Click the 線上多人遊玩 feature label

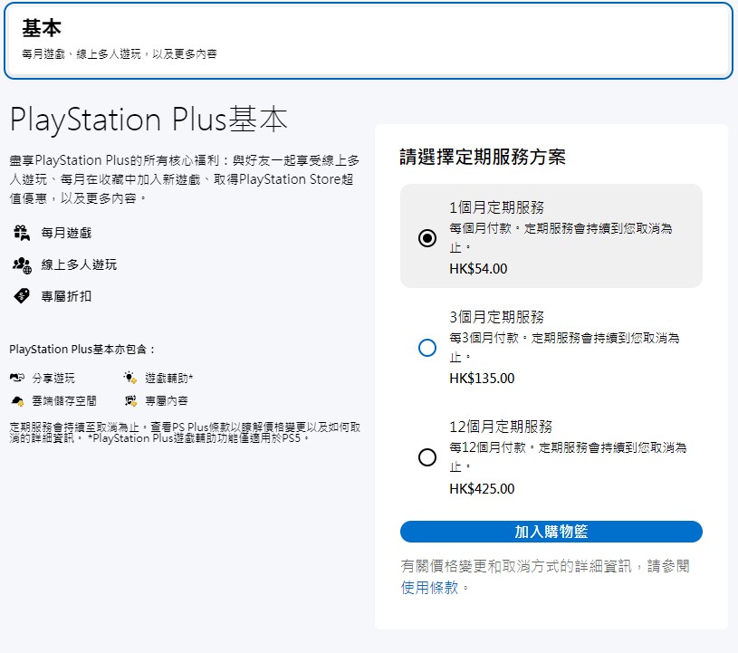pos(79,264)
